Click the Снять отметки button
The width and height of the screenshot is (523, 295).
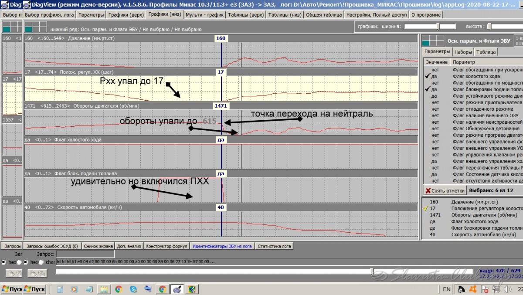(444, 190)
